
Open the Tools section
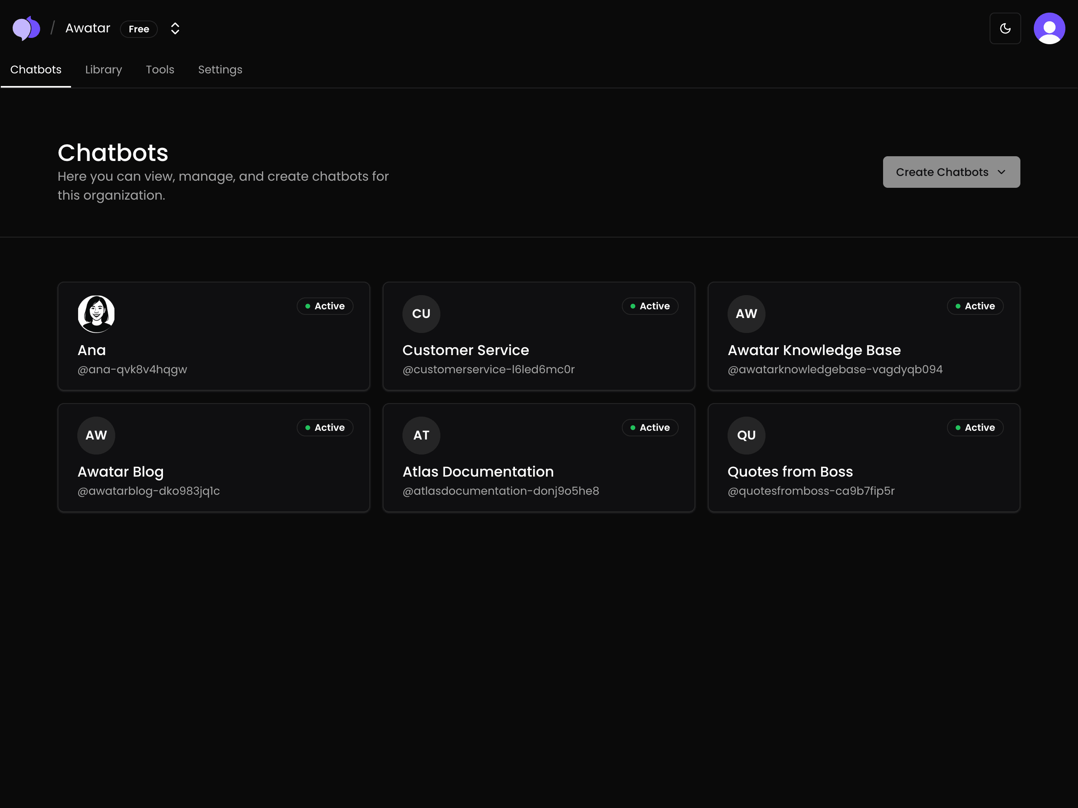click(160, 70)
